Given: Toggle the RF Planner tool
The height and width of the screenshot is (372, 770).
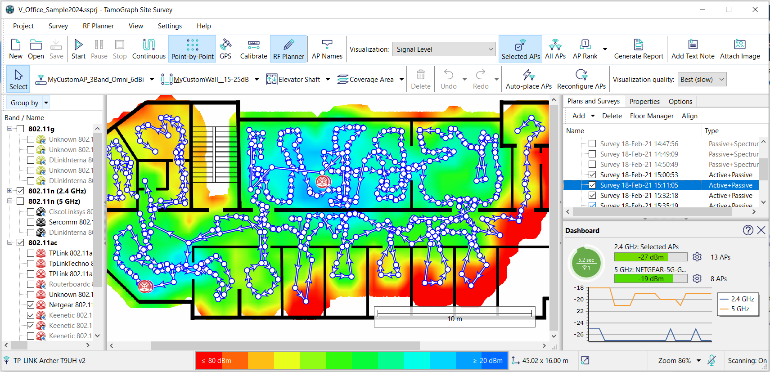Looking at the screenshot, I should point(288,49).
